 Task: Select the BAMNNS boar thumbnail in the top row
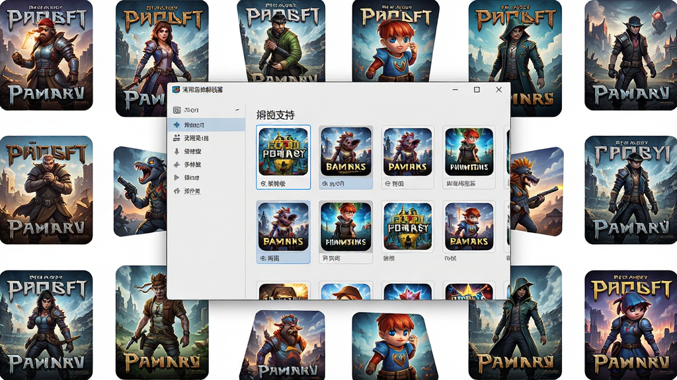(x=346, y=152)
